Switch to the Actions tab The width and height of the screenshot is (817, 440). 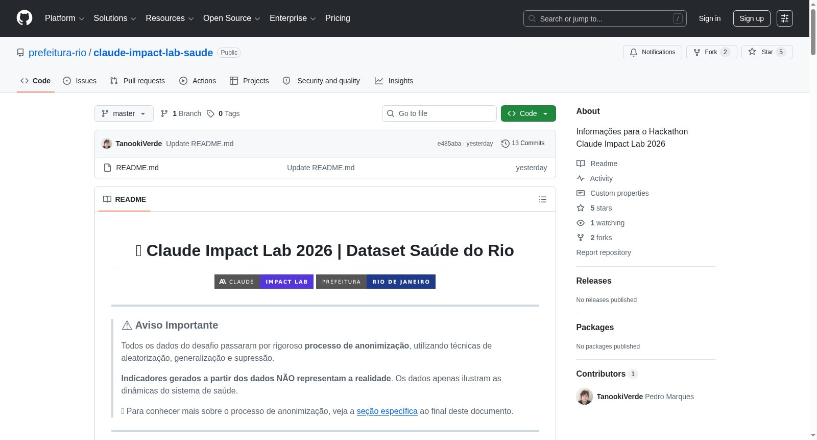coord(198,81)
